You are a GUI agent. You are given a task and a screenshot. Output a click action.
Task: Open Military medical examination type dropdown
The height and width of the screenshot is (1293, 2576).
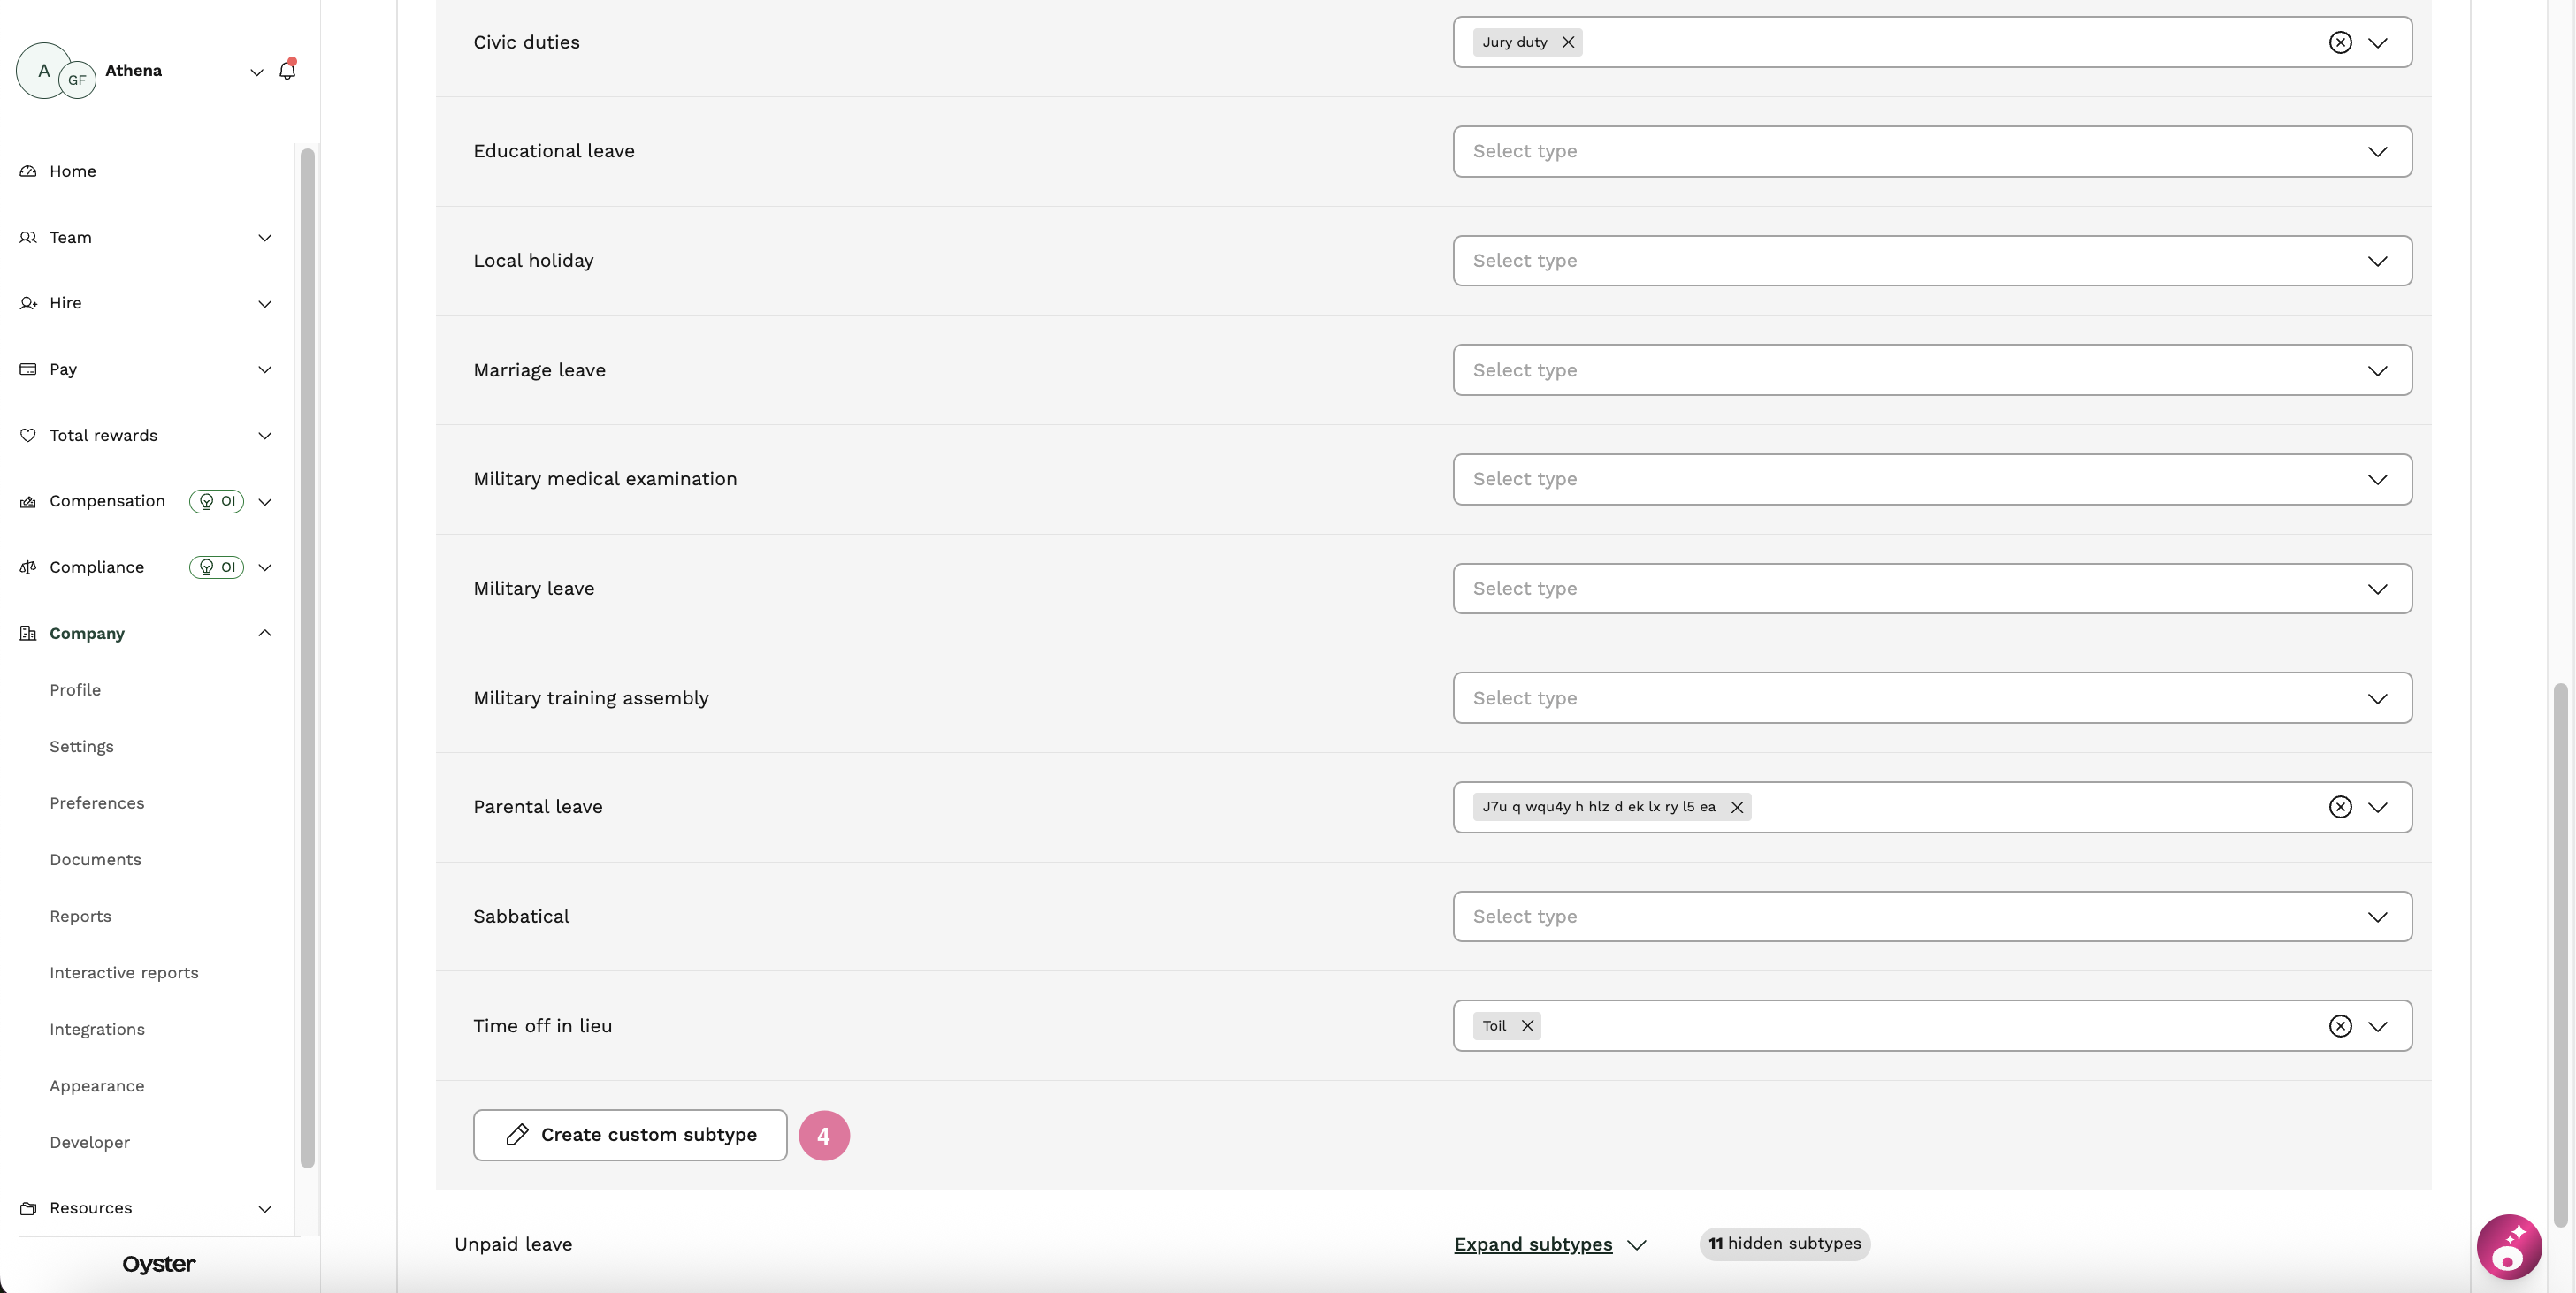[x=1932, y=480]
